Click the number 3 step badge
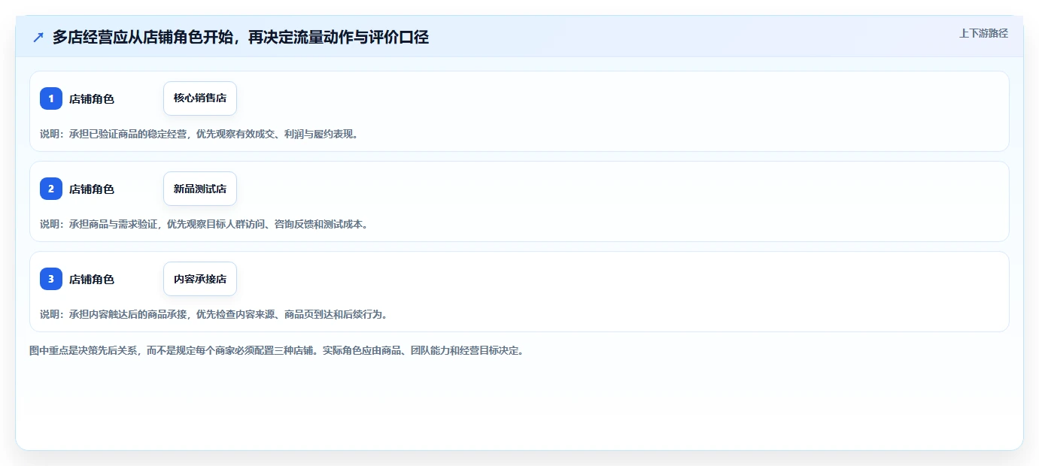 coord(51,279)
